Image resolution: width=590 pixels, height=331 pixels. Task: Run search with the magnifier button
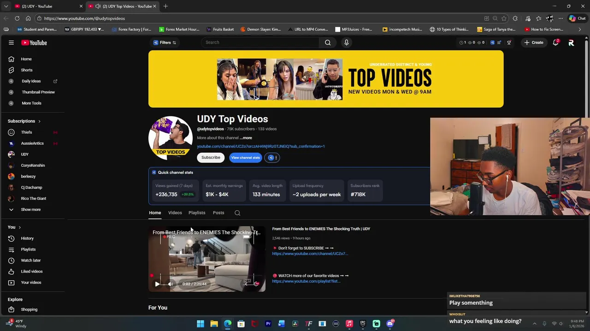click(328, 42)
